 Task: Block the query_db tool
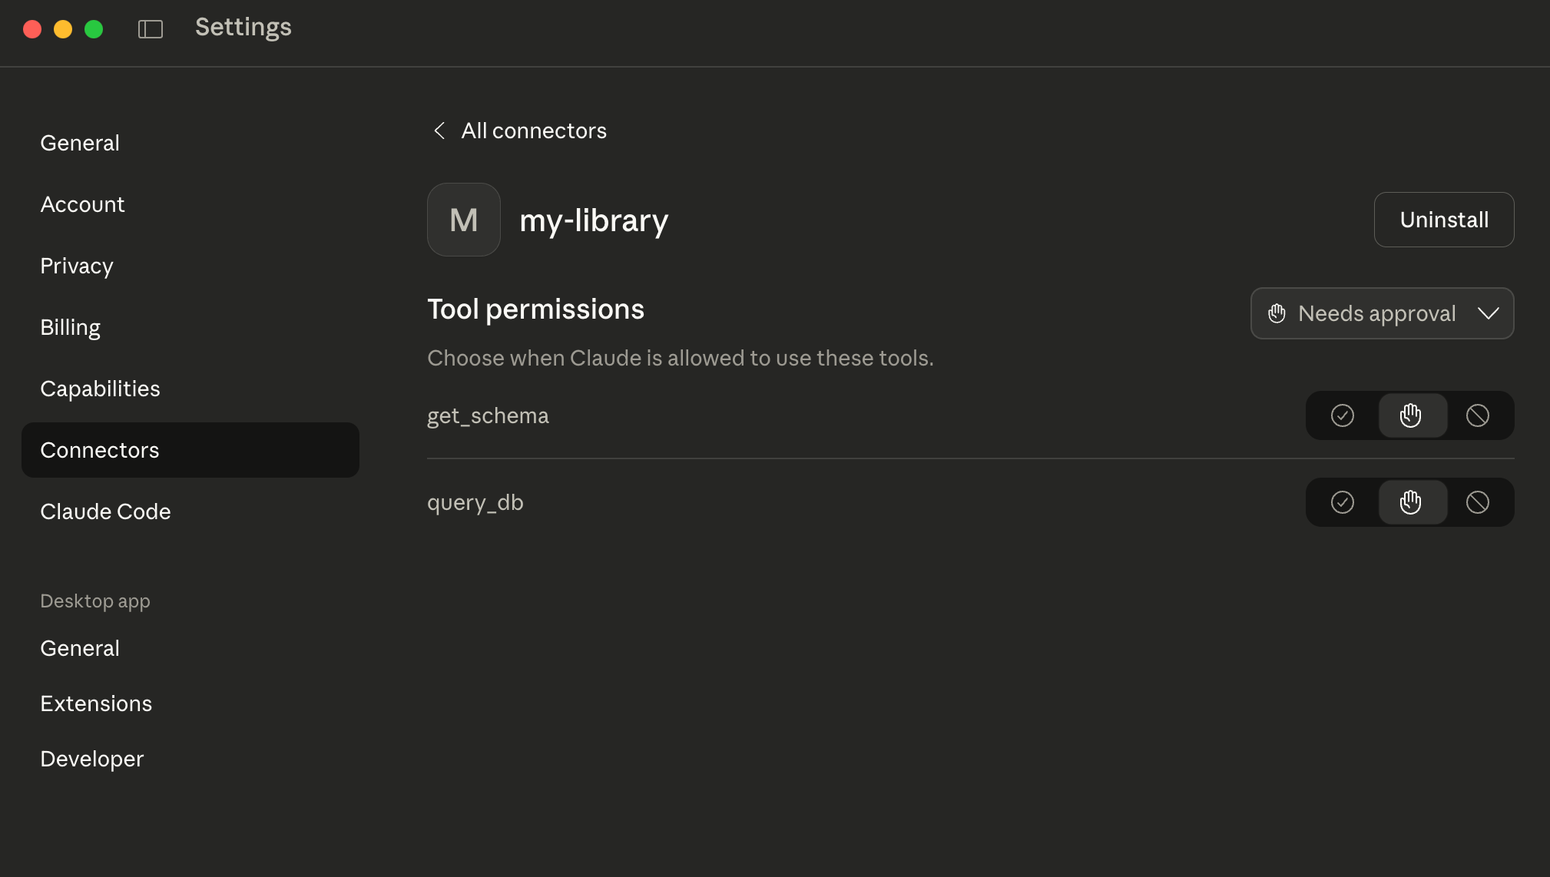click(x=1477, y=502)
